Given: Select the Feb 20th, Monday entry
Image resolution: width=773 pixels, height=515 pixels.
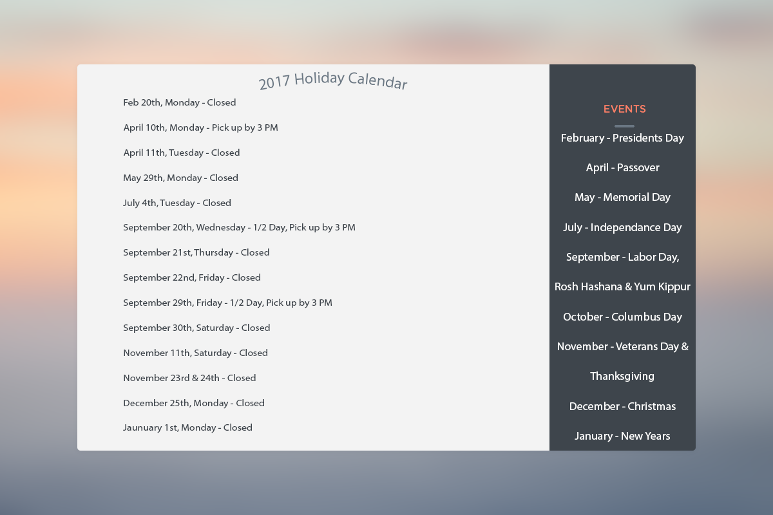Looking at the screenshot, I should click(179, 102).
